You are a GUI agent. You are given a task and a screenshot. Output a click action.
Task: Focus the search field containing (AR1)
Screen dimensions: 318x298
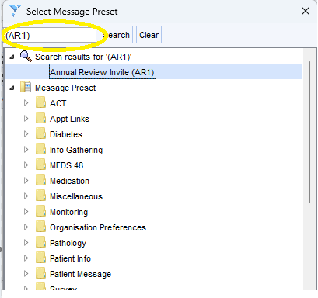pos(50,35)
